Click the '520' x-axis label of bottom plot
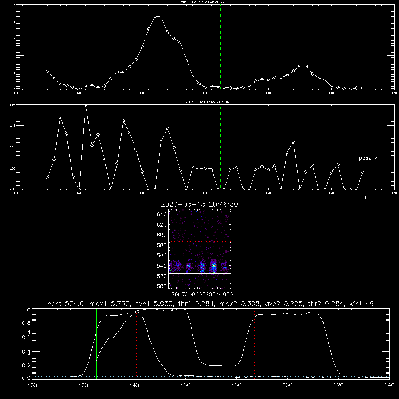399x399 pixels. (x=83, y=385)
